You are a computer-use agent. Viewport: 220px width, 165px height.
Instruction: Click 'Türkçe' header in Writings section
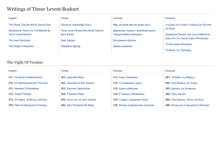click(65, 18)
